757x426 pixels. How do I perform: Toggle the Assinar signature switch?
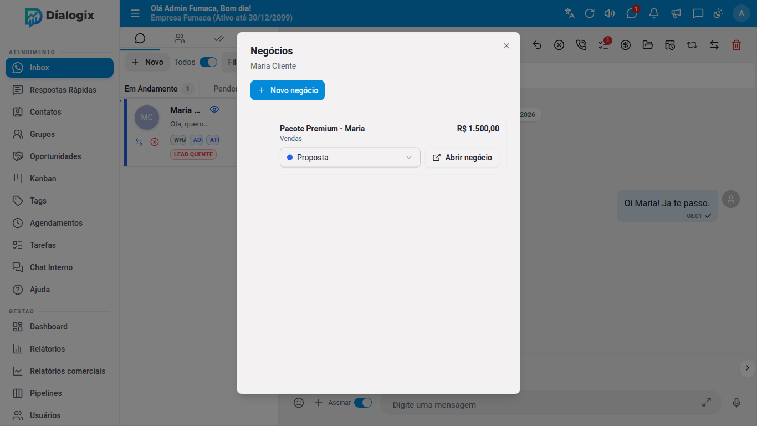pos(363,403)
